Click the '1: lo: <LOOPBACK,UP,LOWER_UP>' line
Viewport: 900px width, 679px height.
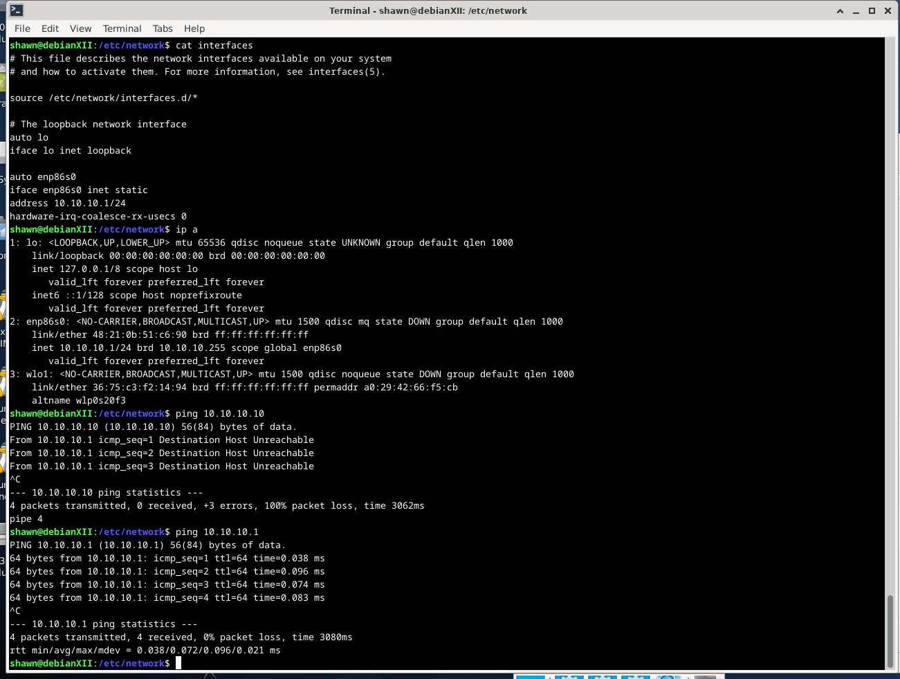tap(261, 243)
